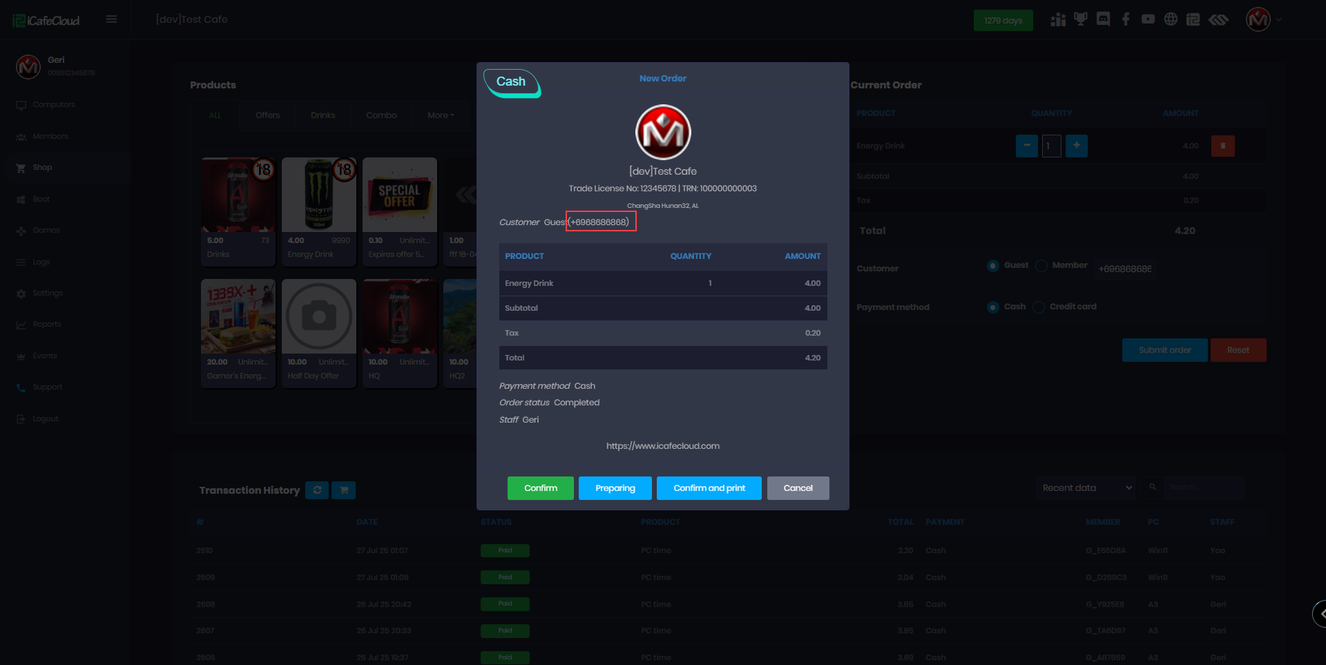This screenshot has width=1326, height=665.
Task: Click the Support phone icon in sidebar
Action: pos(21,387)
